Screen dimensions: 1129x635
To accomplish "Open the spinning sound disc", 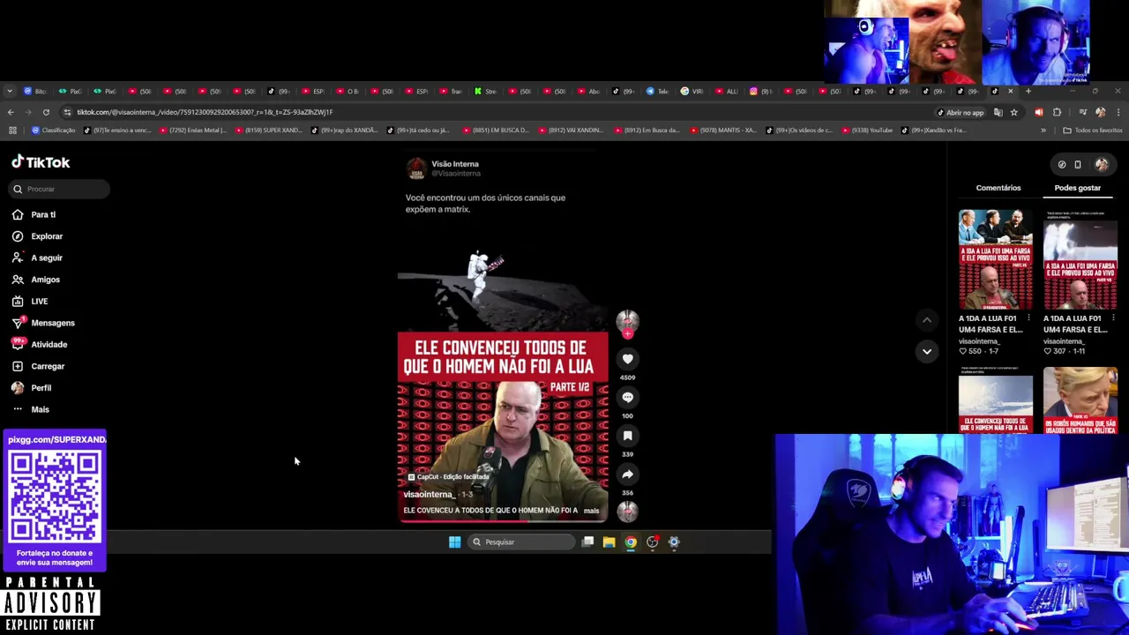I will click(x=627, y=511).
